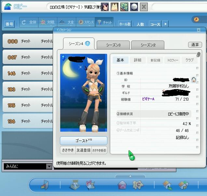
Task: Click the gift box icon in bottom bar
Action: coord(90,185)
